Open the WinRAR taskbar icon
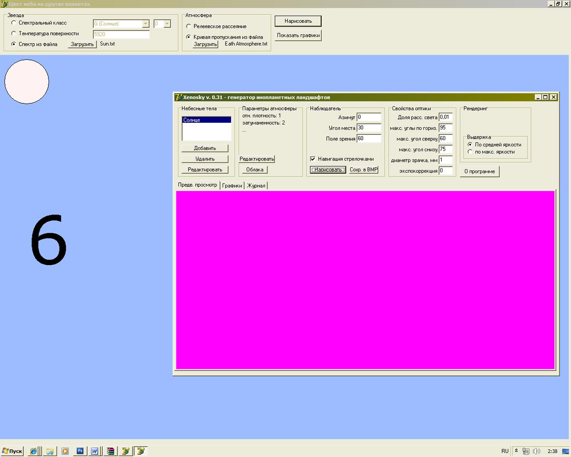Image resolution: width=571 pixels, height=457 pixels. coord(110,451)
